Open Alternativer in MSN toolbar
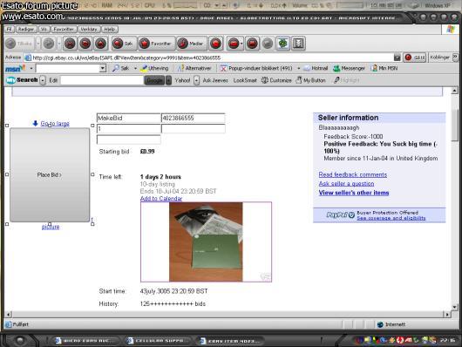The width and height of the screenshot is (462, 347). click(194, 68)
